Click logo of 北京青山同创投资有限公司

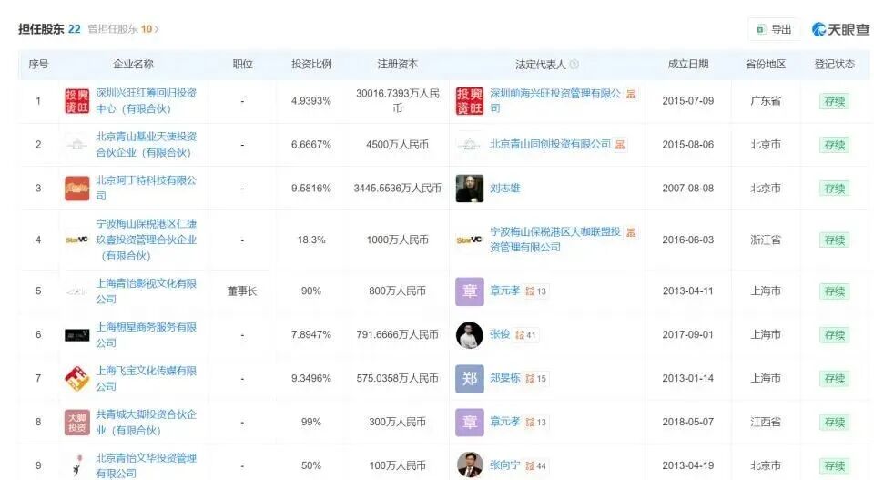(470, 145)
